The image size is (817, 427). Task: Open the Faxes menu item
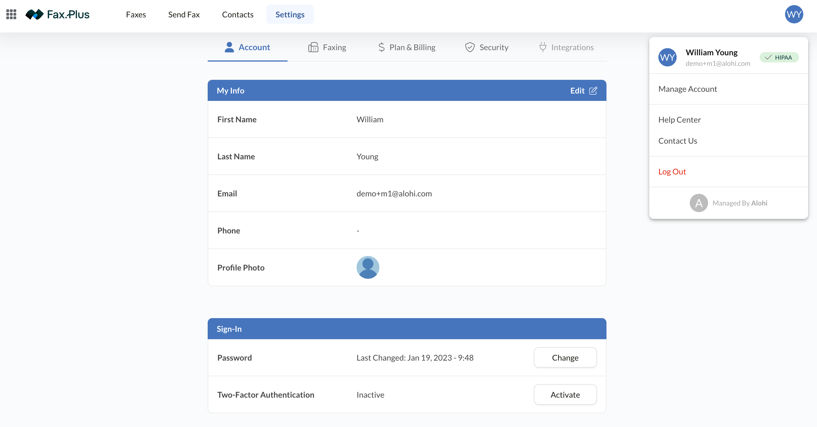(x=136, y=15)
